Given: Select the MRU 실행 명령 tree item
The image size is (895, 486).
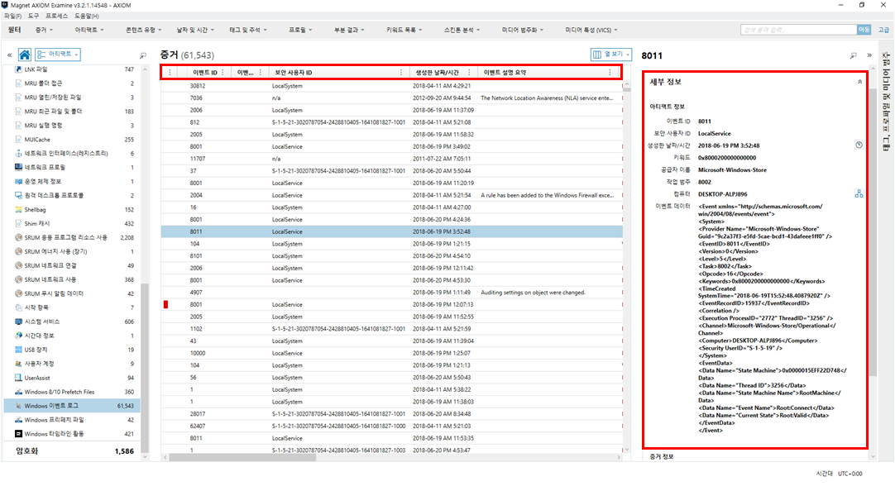Looking at the screenshot, I should (x=72, y=126).
